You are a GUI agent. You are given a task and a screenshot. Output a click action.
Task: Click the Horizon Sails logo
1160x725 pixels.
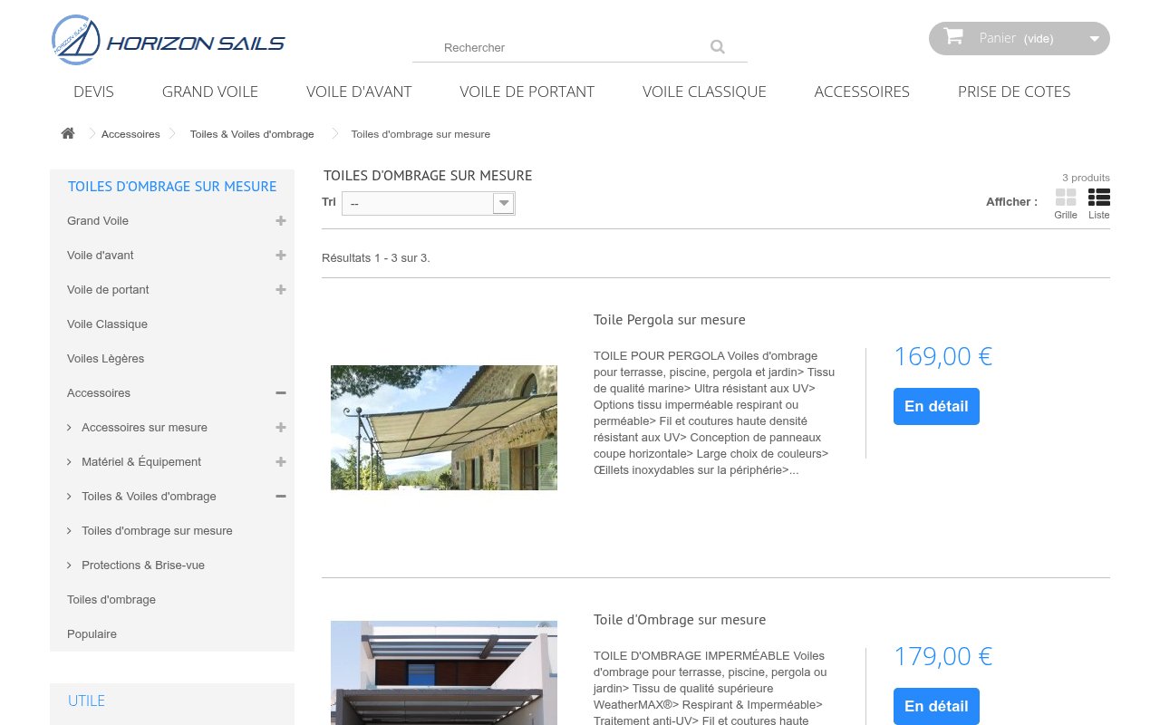(x=169, y=41)
